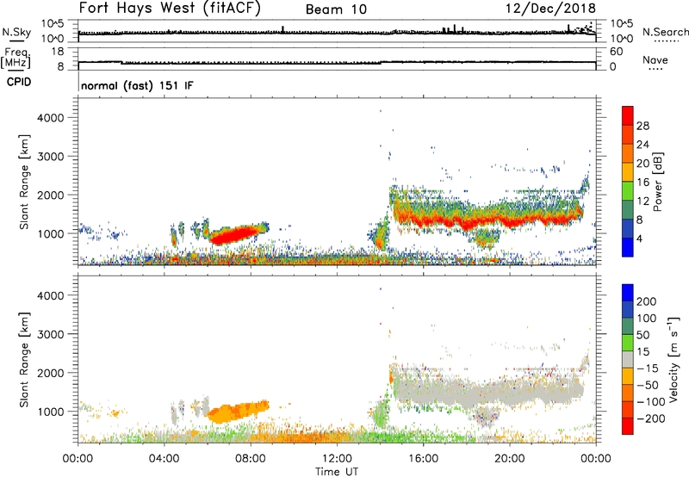Click the "CPID" row label
The image size is (689, 477).
click(19, 82)
